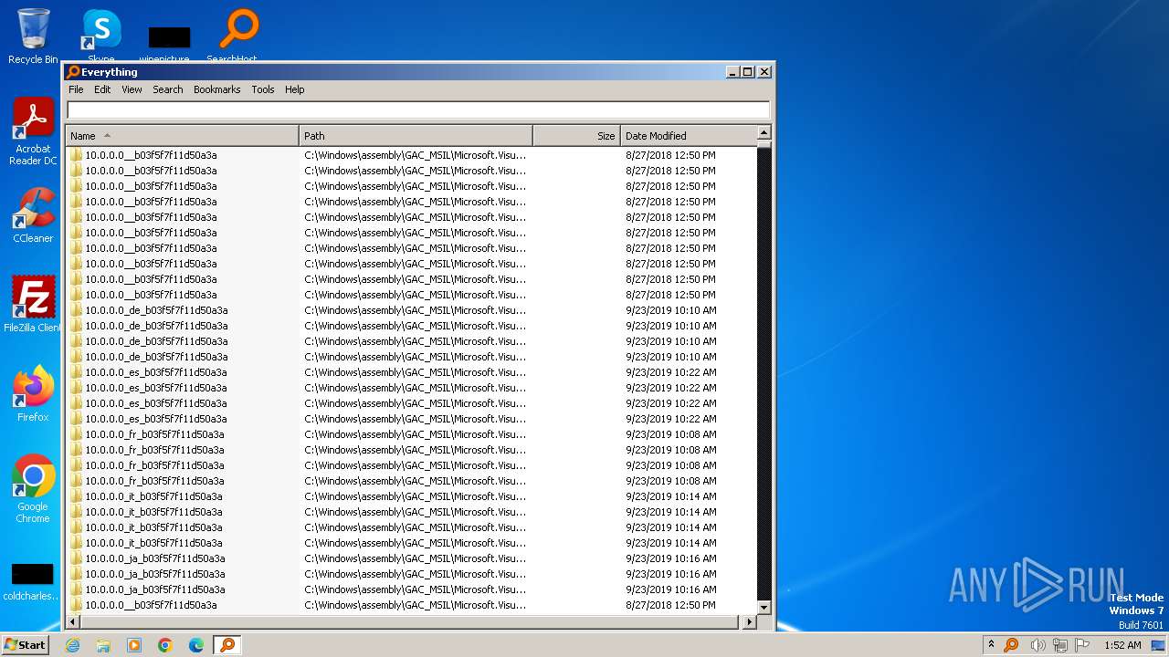Show hidden system tray icons
The height and width of the screenshot is (657, 1169).
pyautogui.click(x=991, y=645)
